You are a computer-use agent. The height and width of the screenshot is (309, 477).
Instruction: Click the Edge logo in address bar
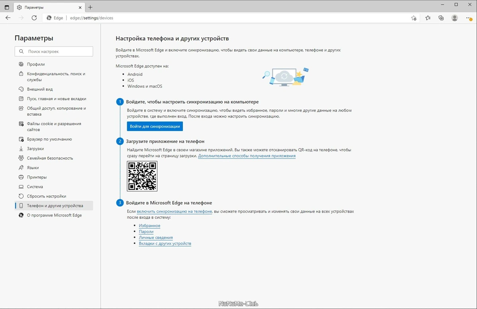(49, 18)
